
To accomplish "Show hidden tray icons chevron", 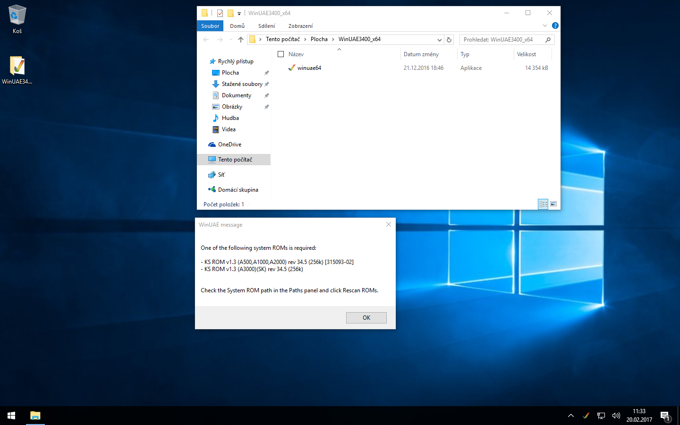I will click(571, 416).
